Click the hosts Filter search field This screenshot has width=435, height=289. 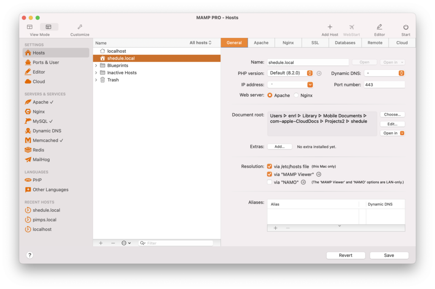[x=176, y=243]
